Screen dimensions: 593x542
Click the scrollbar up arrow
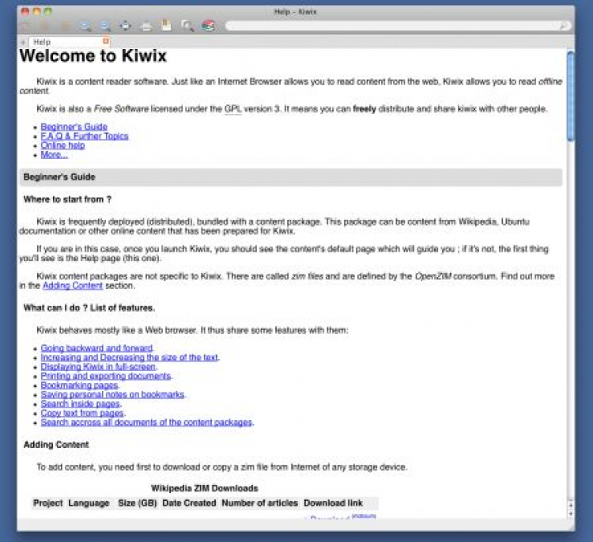click(571, 505)
